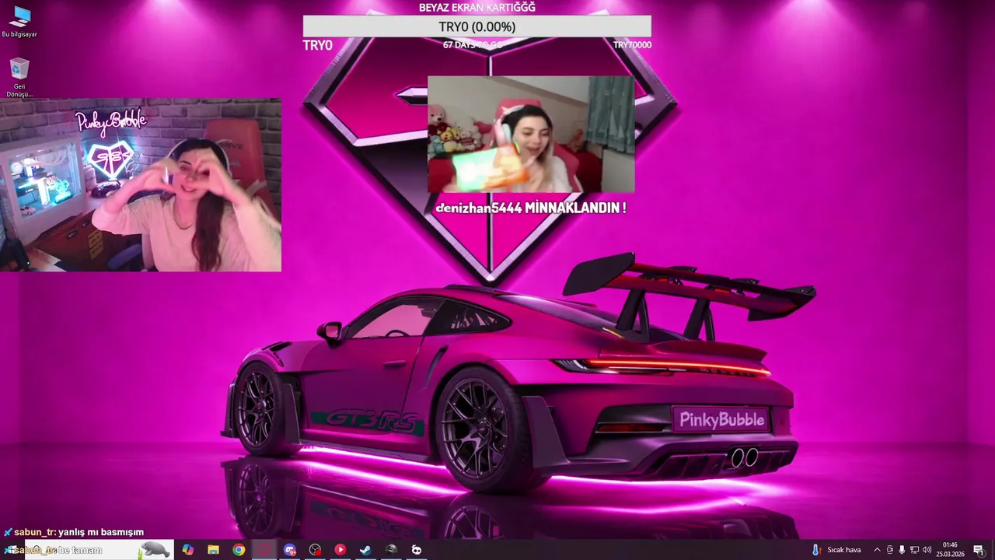Launch Copilot from the taskbar
Viewport: 995px width, 560px height.
[188, 550]
